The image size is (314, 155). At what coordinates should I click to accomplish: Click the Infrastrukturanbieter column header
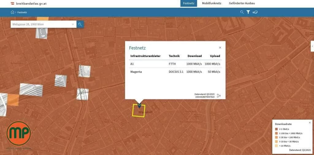[x=145, y=56]
